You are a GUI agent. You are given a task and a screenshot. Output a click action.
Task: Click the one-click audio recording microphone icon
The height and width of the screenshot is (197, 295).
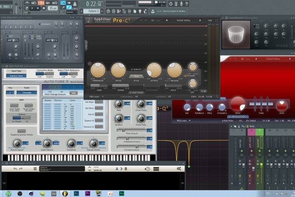point(182,4)
